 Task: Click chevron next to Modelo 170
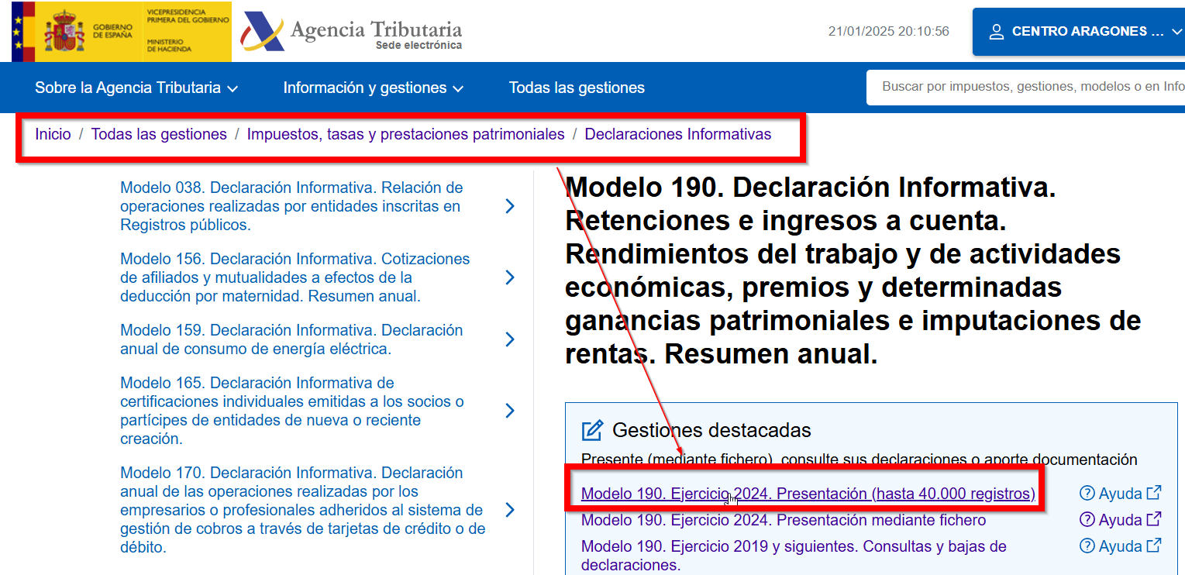pos(509,510)
